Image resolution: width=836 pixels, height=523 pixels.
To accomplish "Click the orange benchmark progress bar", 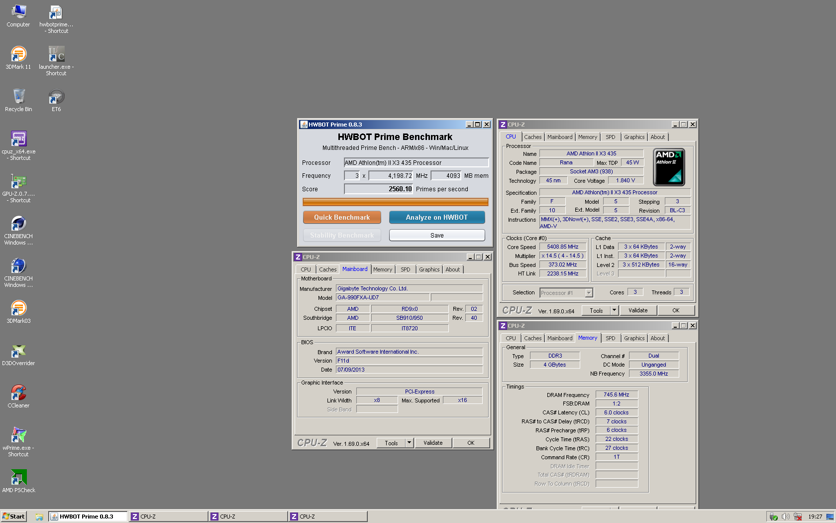I will tap(396, 202).
